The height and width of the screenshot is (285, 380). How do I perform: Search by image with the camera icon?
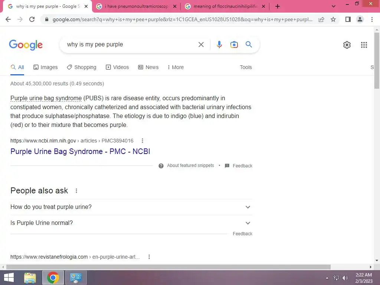tap(234, 45)
